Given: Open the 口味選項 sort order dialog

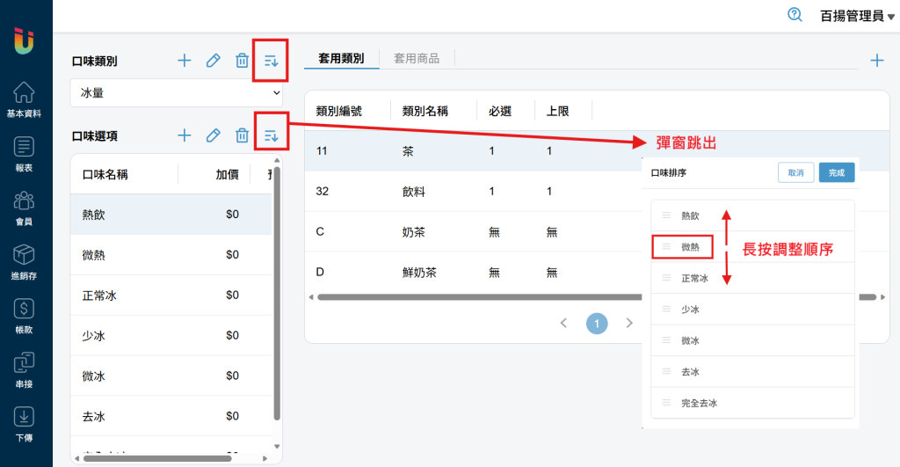Looking at the screenshot, I should click(271, 135).
